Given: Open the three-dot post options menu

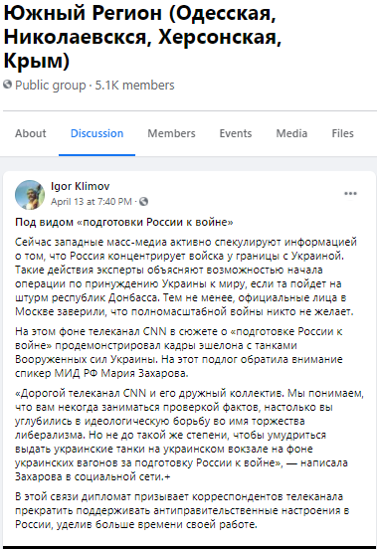Looking at the screenshot, I should point(350,194).
